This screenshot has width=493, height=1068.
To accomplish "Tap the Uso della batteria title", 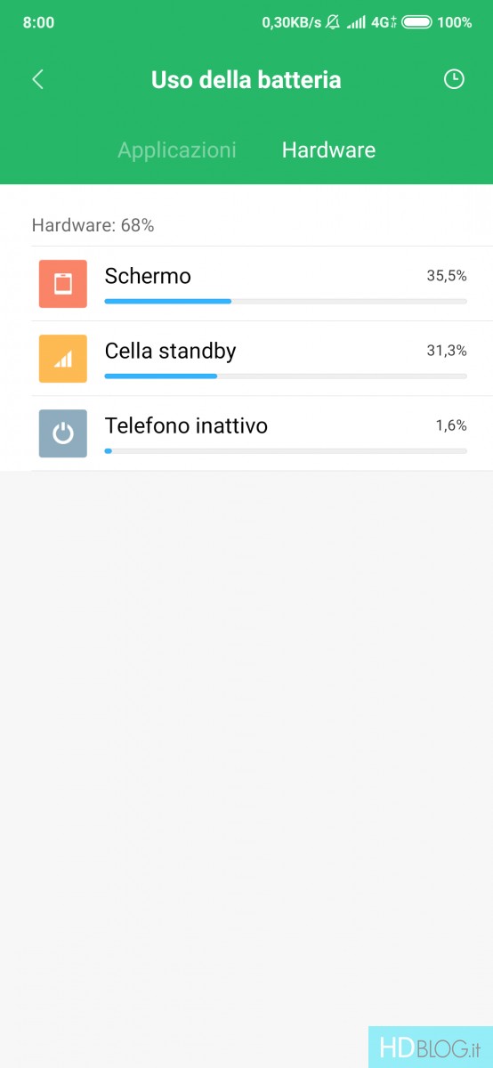I will (x=246, y=79).
